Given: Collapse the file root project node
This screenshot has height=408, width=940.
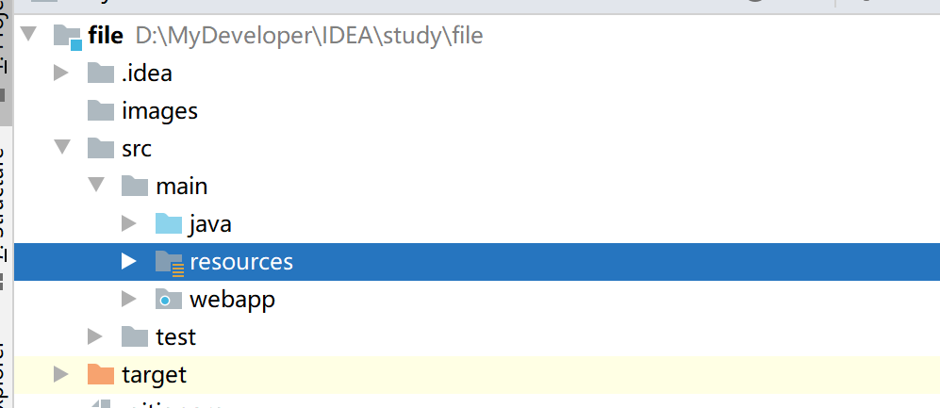Looking at the screenshot, I should coord(27,34).
